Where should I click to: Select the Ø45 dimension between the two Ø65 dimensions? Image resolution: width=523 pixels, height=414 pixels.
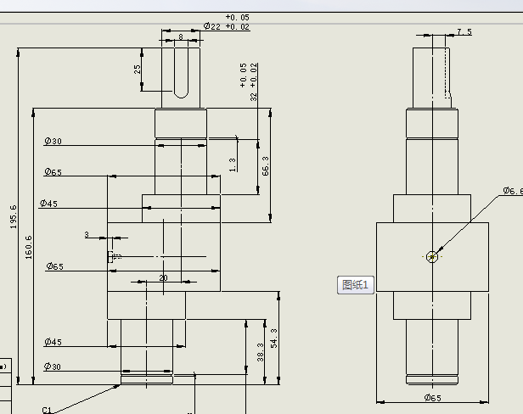click(x=48, y=204)
